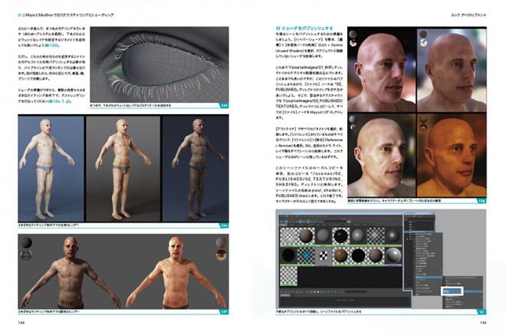This screenshot has width=506, height=336.
Task: Select the chrome sphere swatch with purple label
Action: [393, 256]
